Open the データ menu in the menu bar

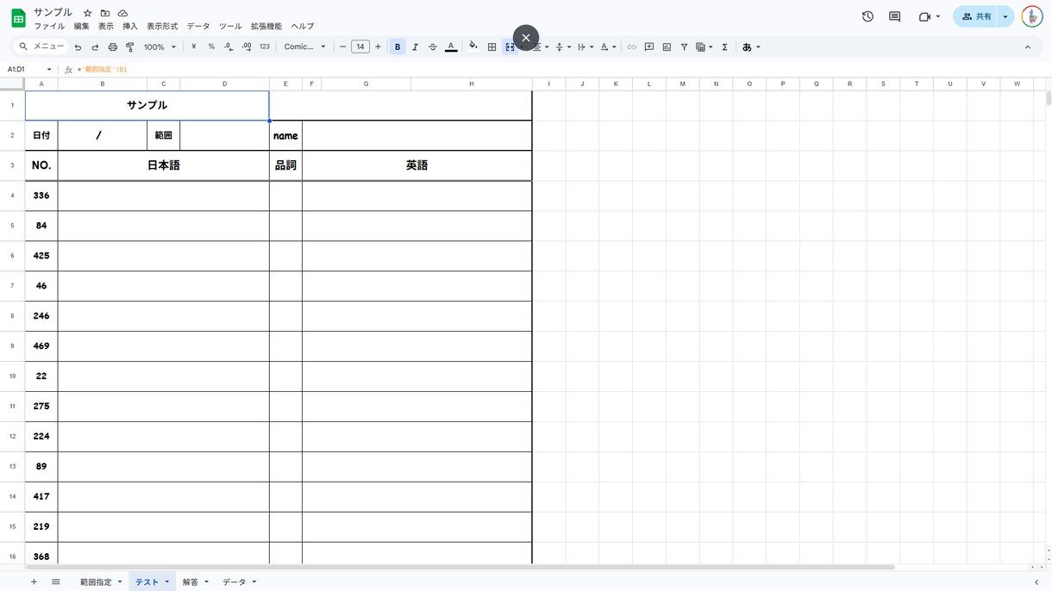(198, 27)
